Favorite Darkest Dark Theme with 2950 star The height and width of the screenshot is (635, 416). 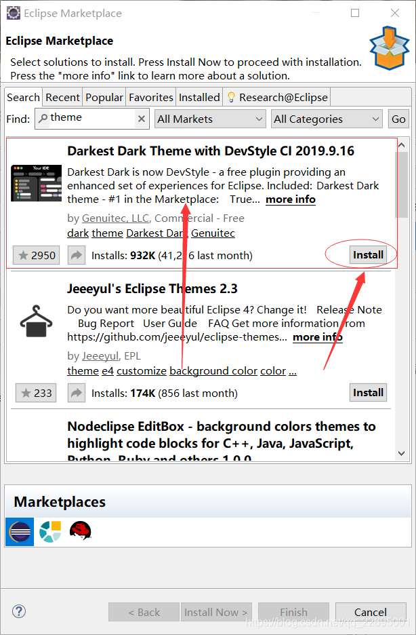point(37,255)
